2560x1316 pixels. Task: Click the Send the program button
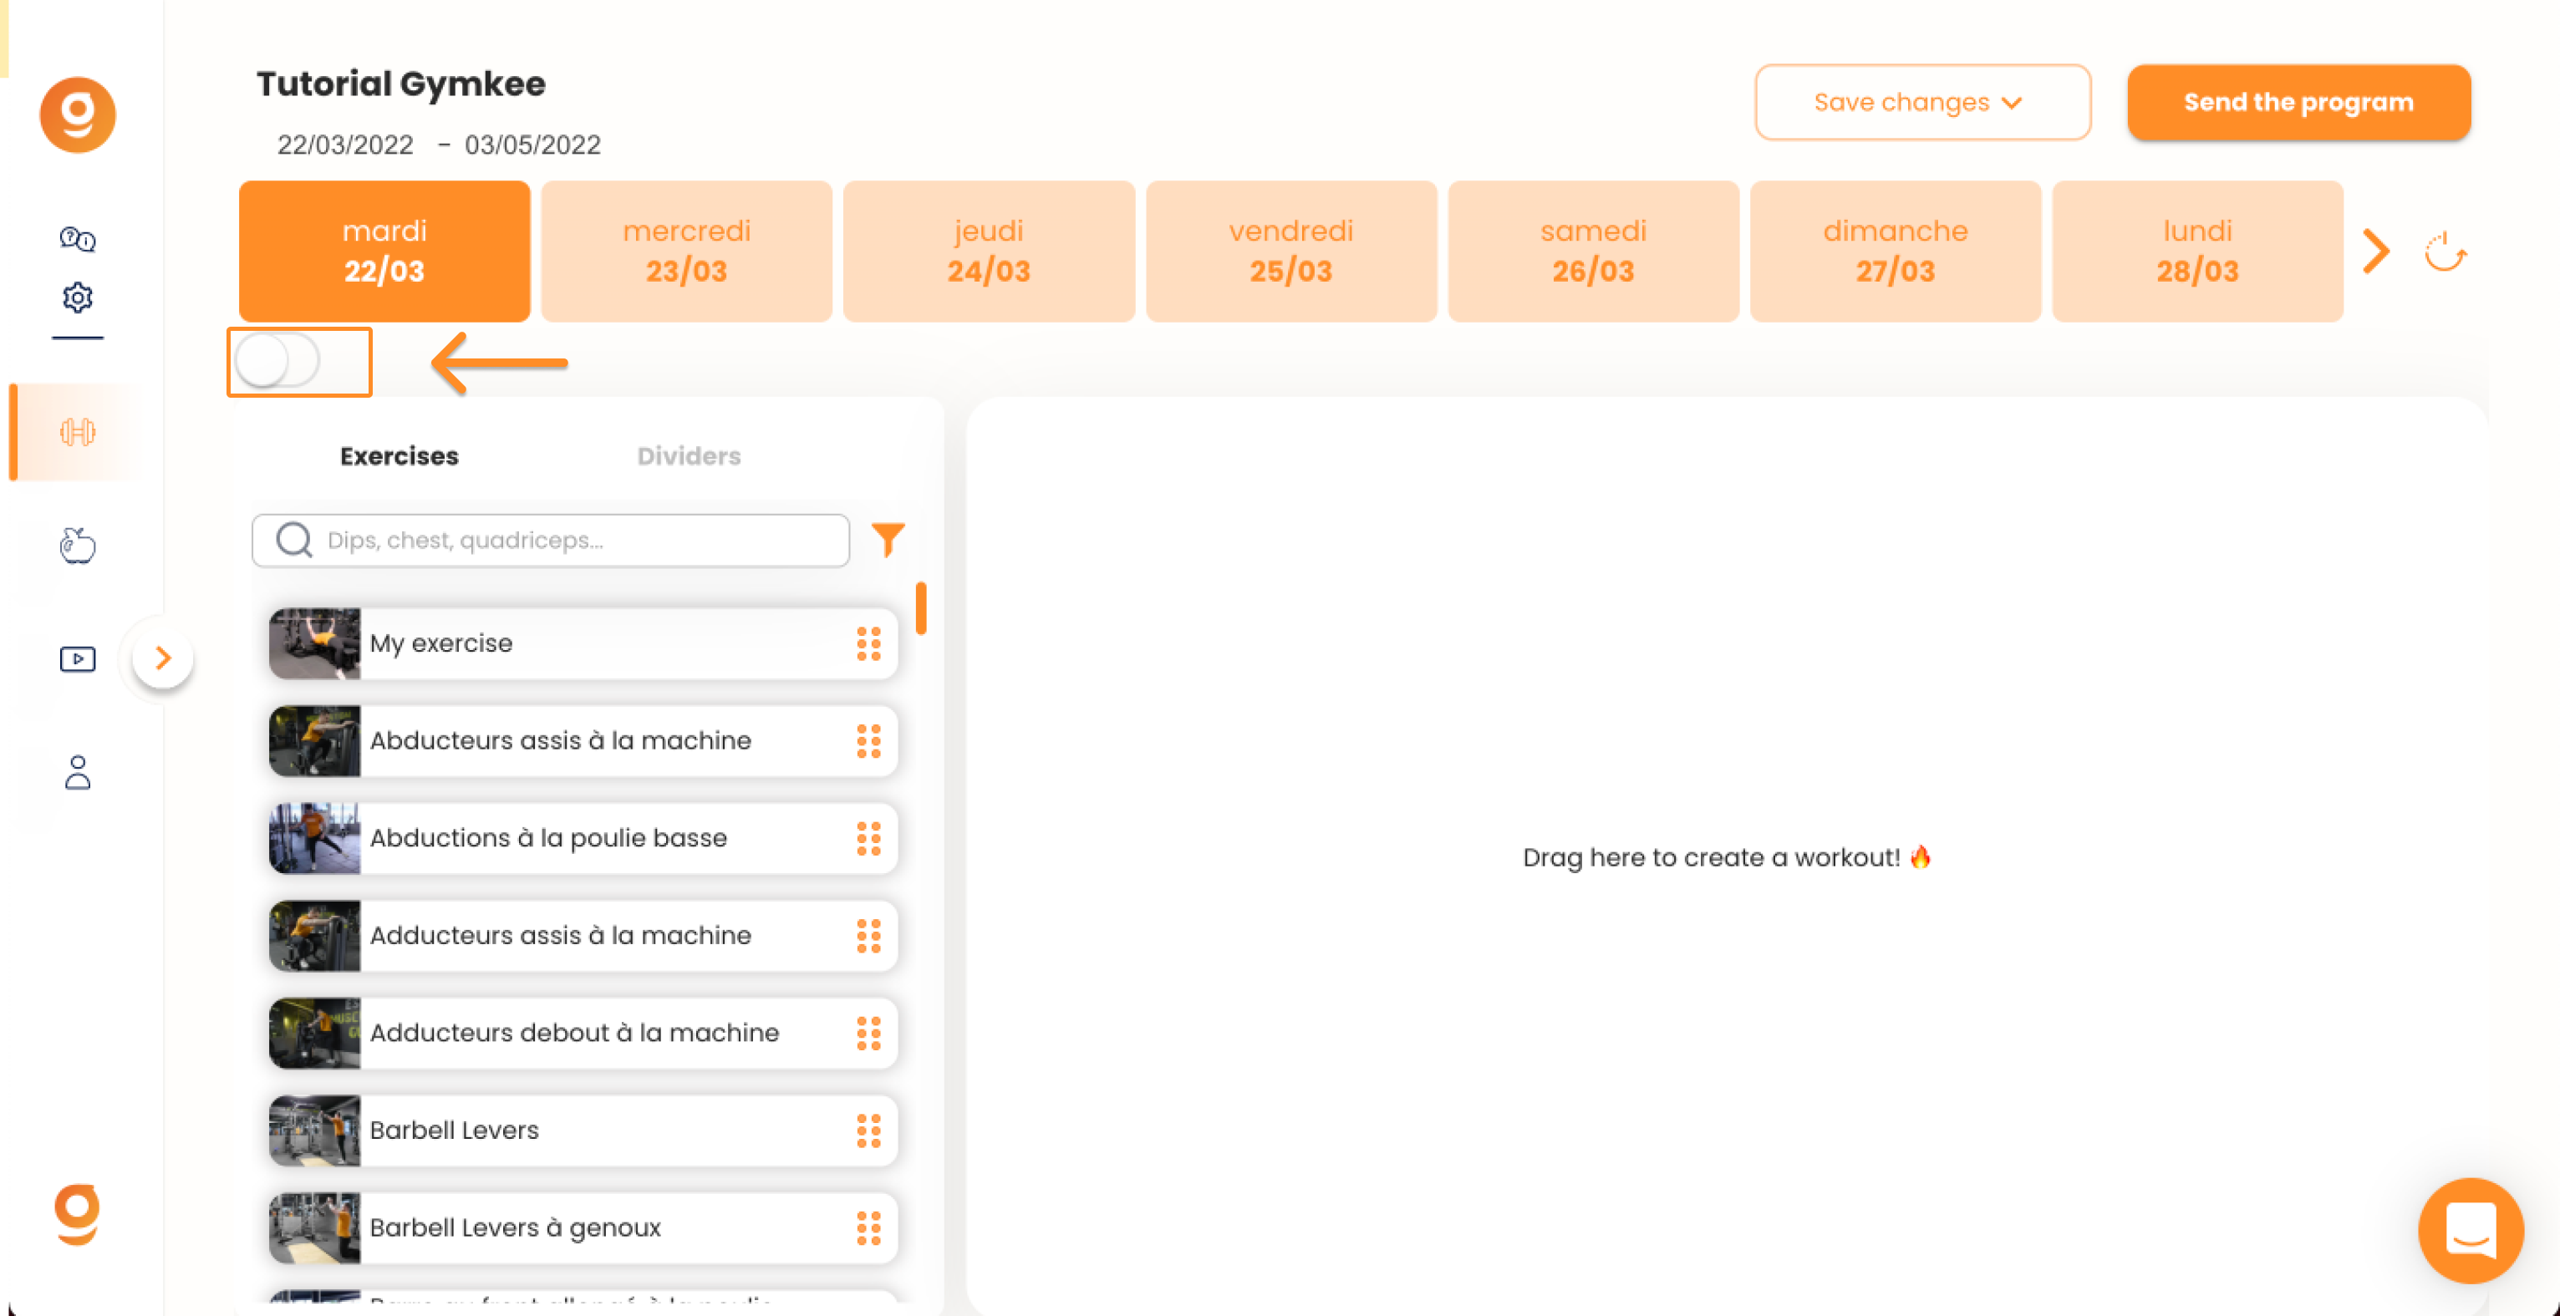[x=2298, y=102]
